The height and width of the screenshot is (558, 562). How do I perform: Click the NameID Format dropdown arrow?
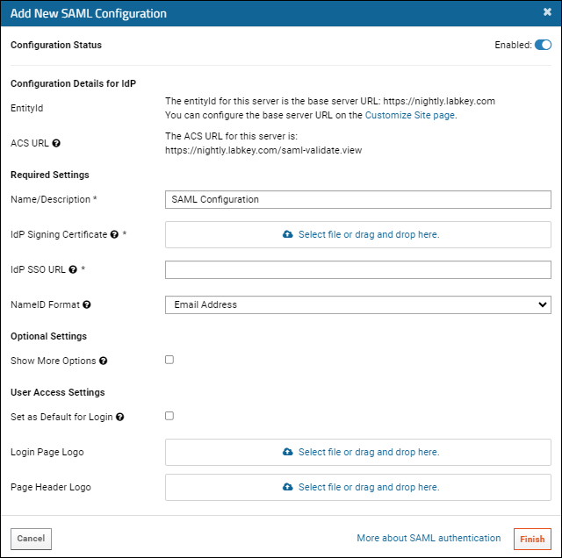(x=543, y=304)
